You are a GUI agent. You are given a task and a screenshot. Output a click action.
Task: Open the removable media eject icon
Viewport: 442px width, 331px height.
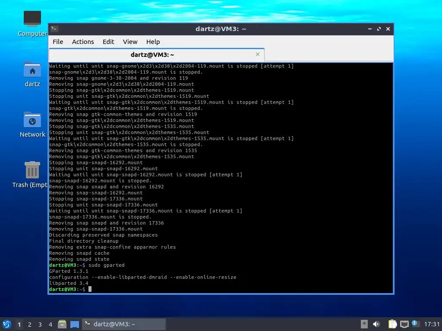click(364, 324)
